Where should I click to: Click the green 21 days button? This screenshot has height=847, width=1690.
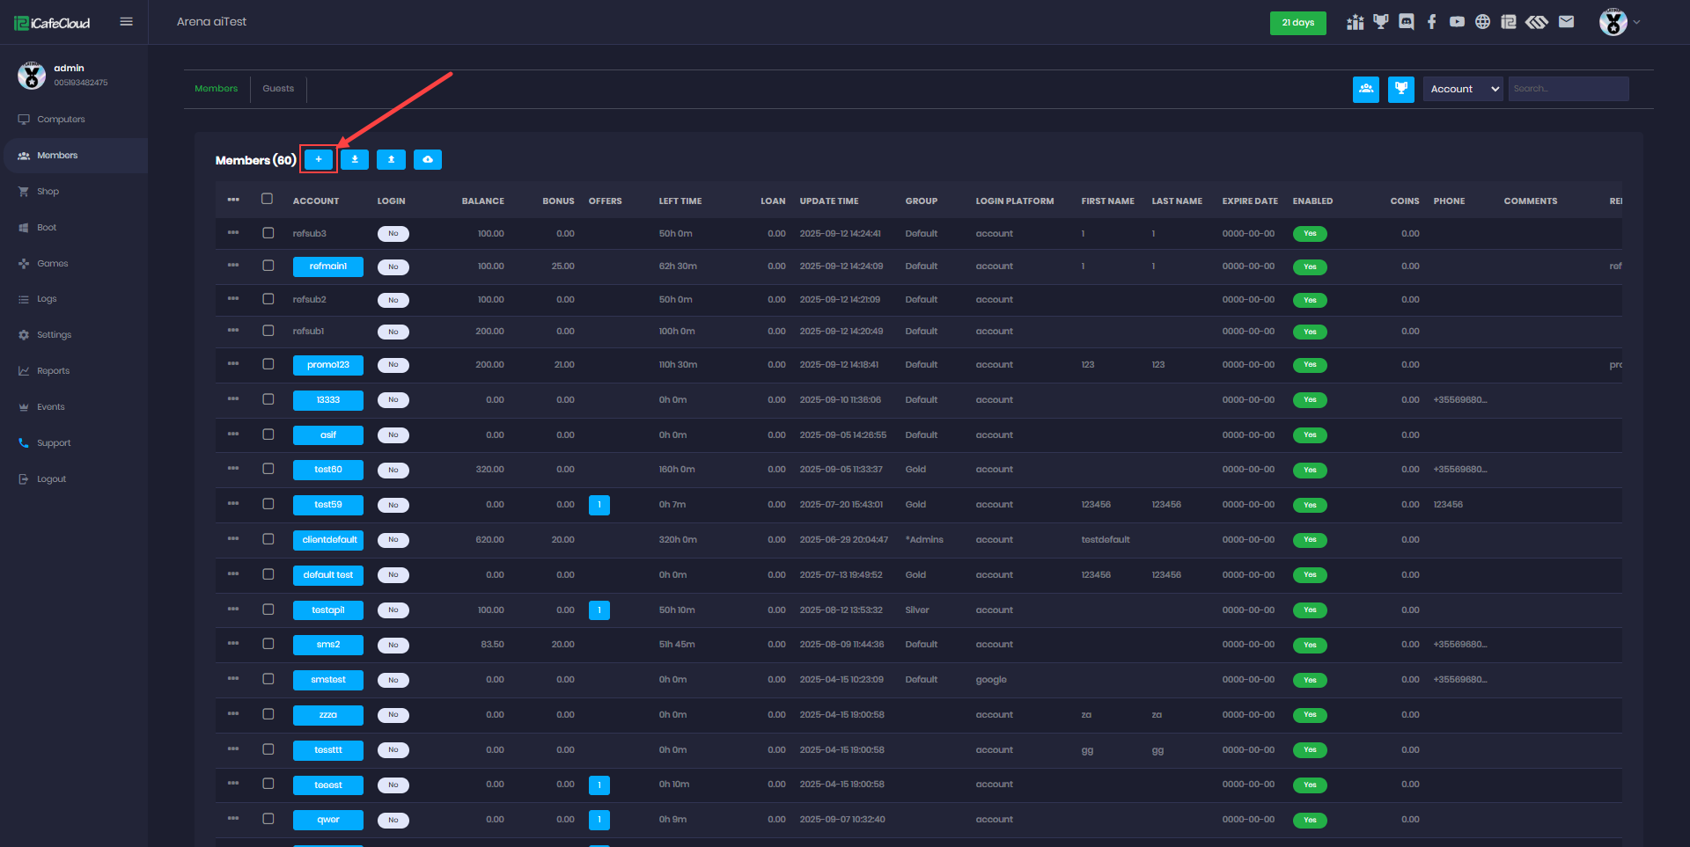click(x=1297, y=23)
